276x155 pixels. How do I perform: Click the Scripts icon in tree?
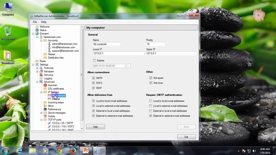[x=45, y=116]
